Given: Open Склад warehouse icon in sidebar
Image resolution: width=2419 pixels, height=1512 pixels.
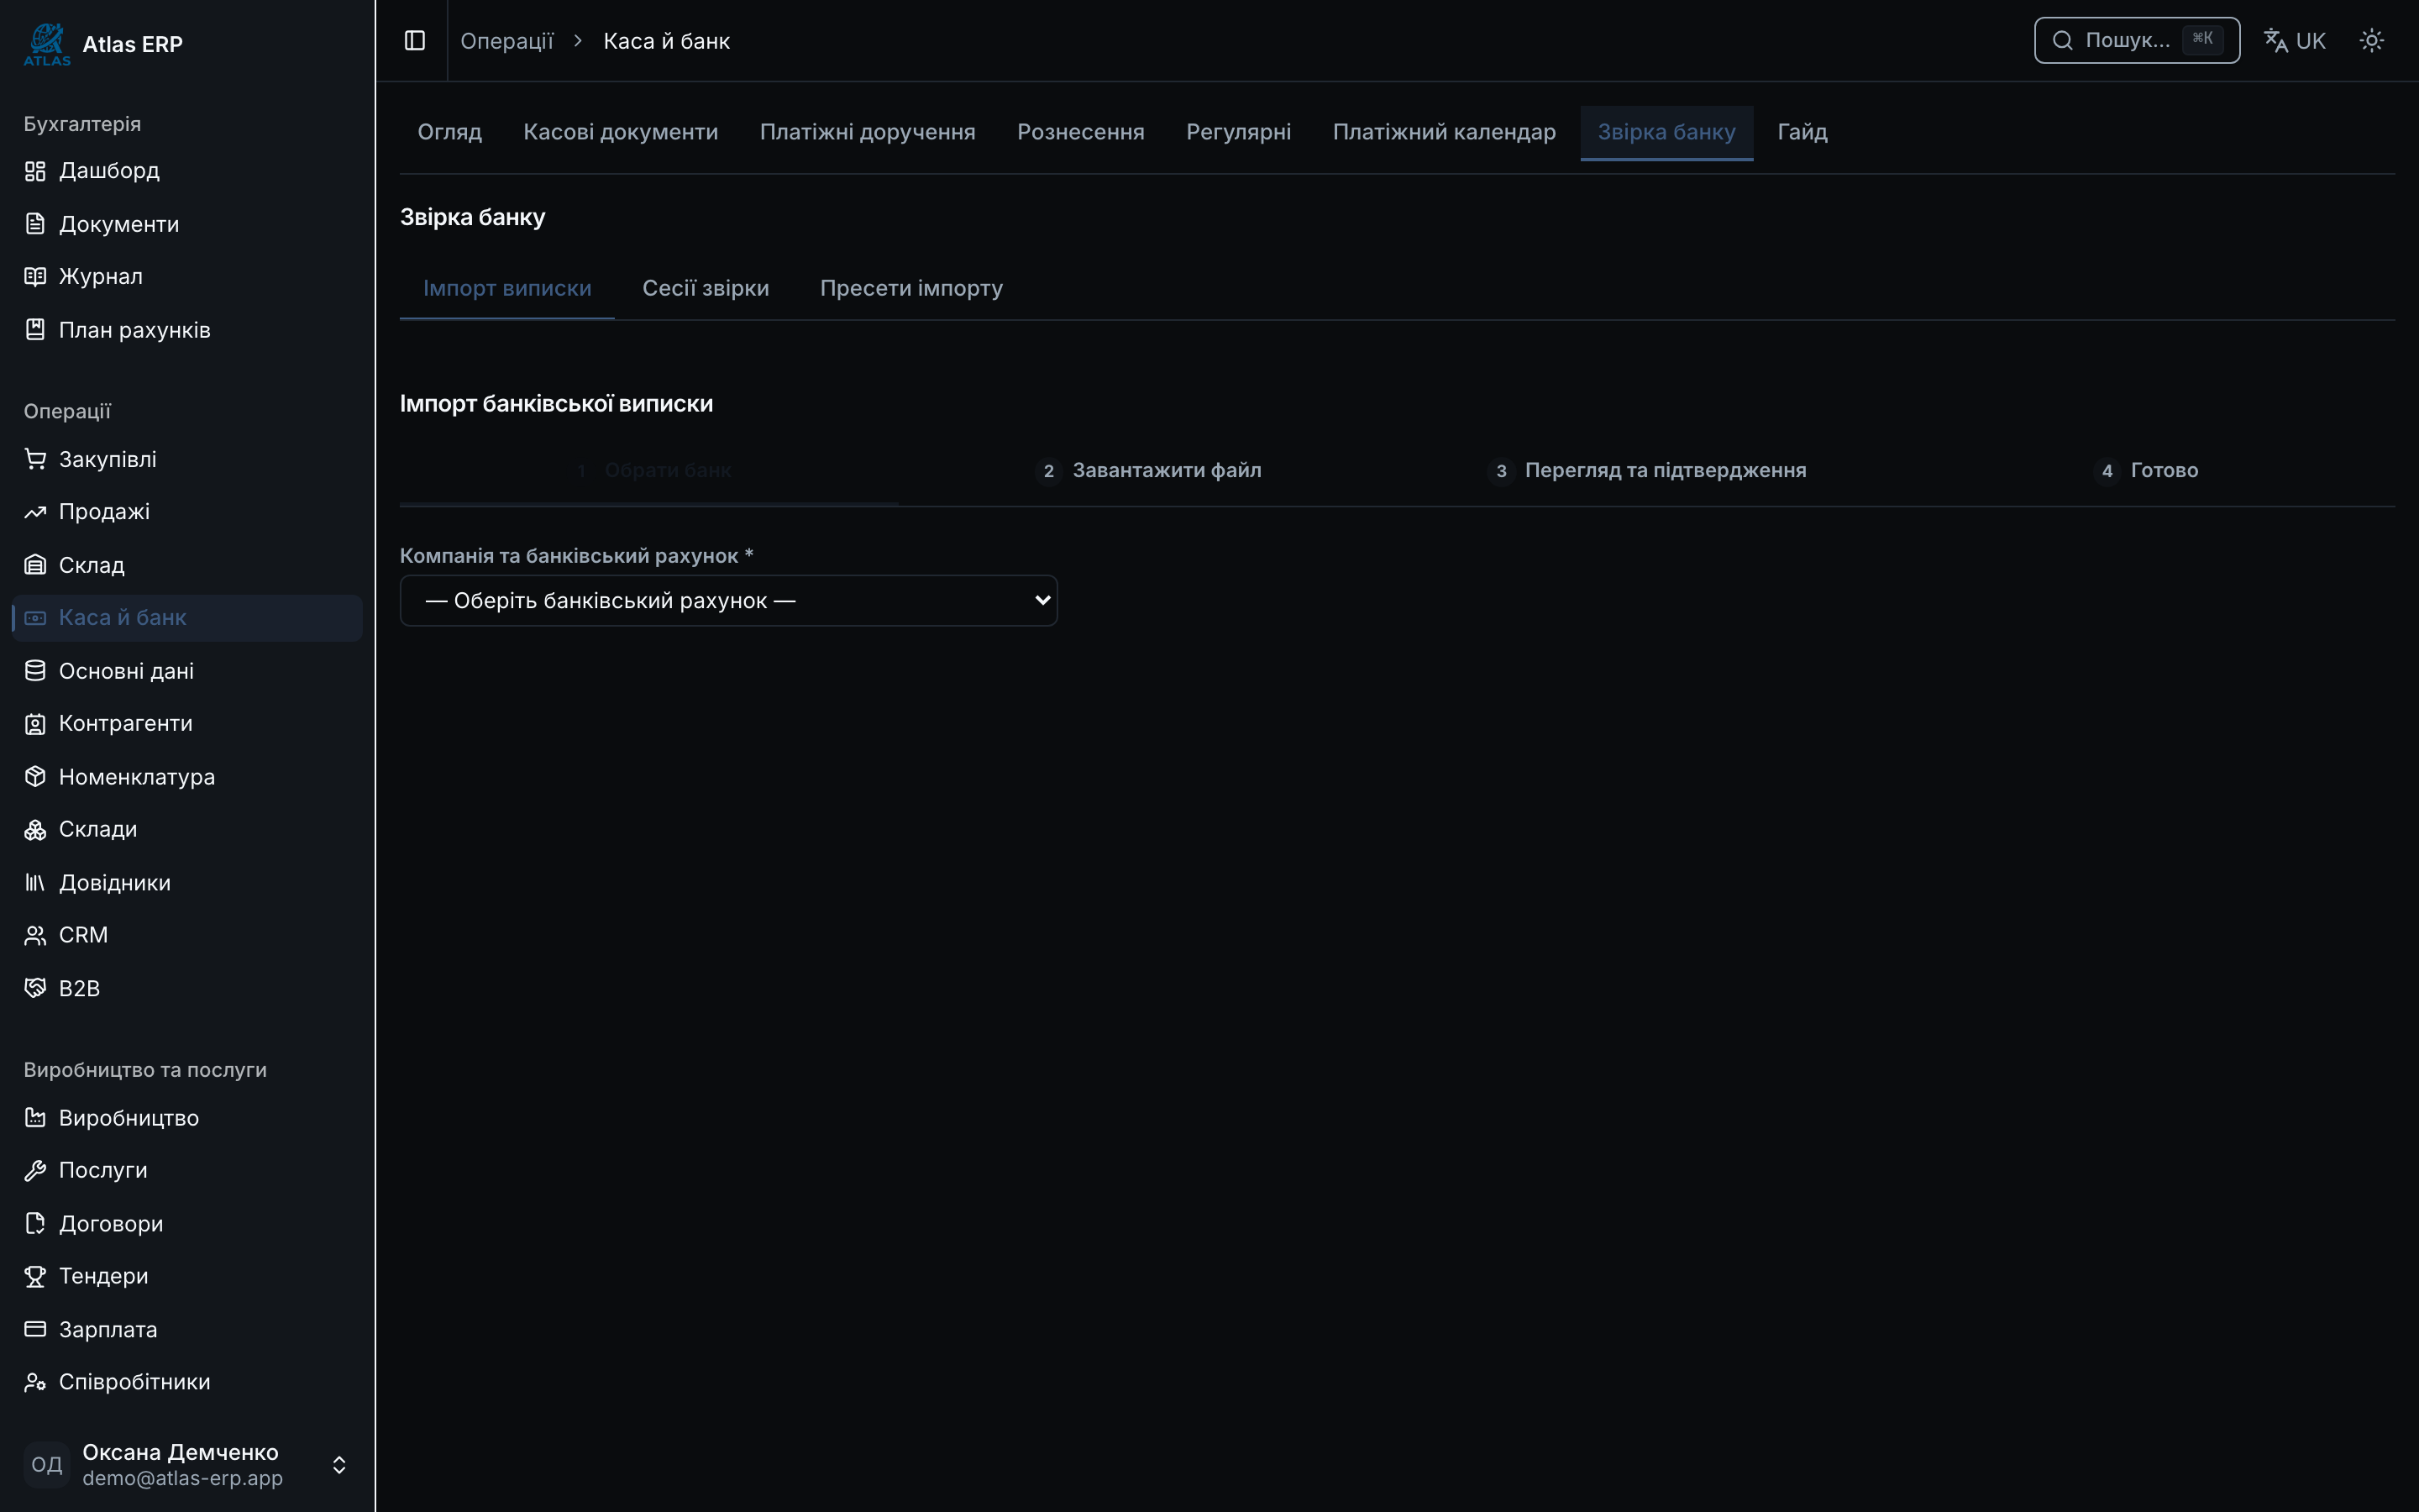Looking at the screenshot, I should [x=35, y=565].
